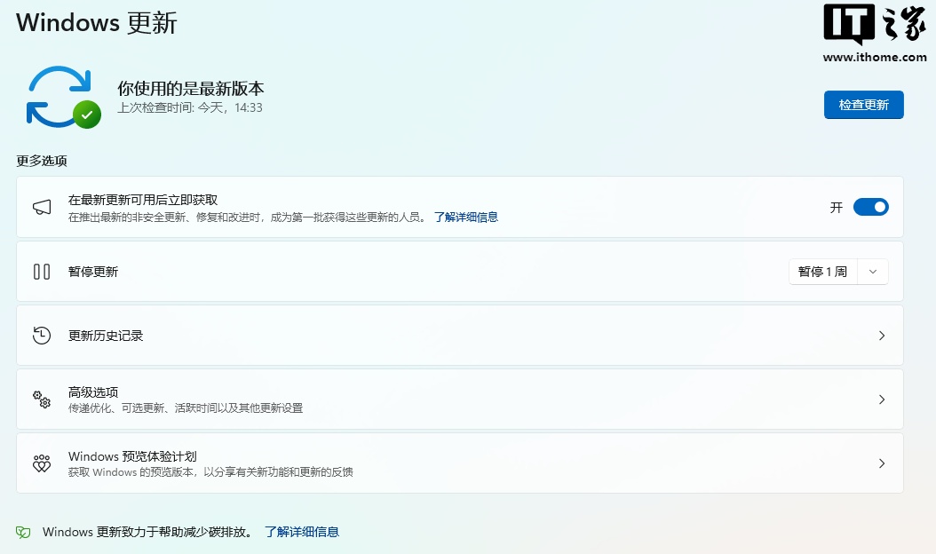Open the Windows 预览体验计划 entry label
936x554 pixels.
coord(132,456)
